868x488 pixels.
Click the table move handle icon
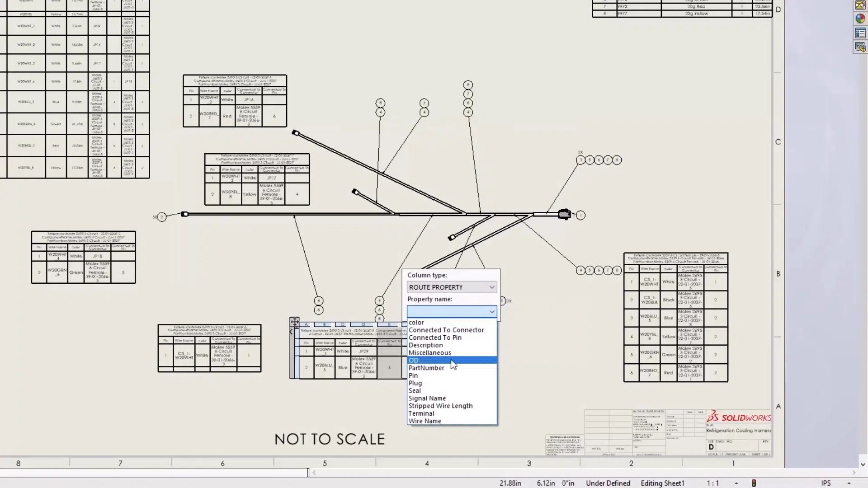coord(294,322)
